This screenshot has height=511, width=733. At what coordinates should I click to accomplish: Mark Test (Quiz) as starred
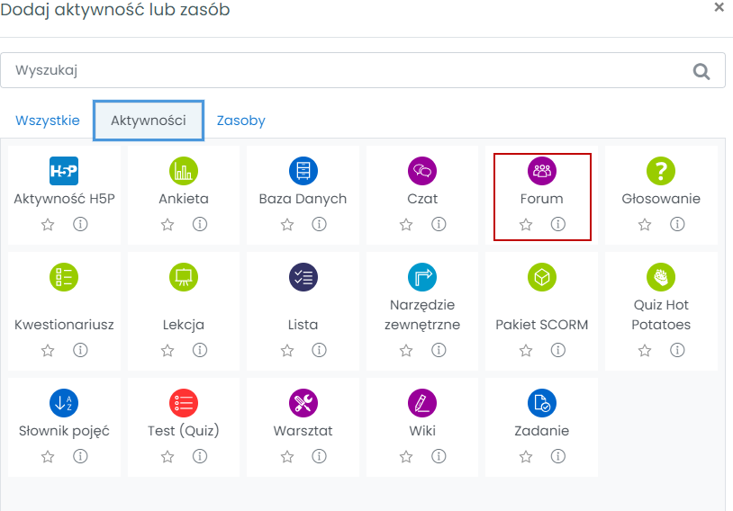click(x=167, y=457)
